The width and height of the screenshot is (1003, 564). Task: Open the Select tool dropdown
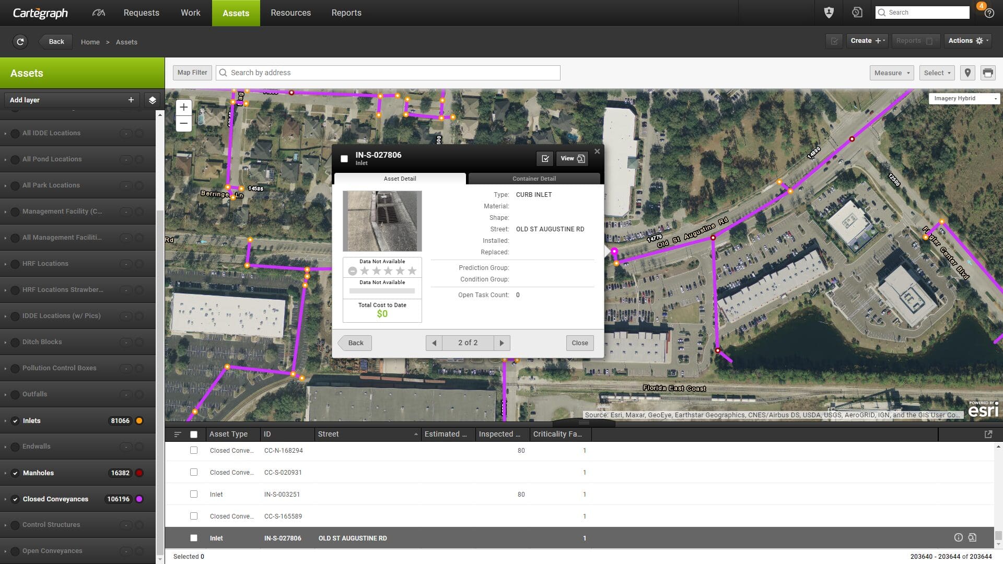(x=937, y=73)
